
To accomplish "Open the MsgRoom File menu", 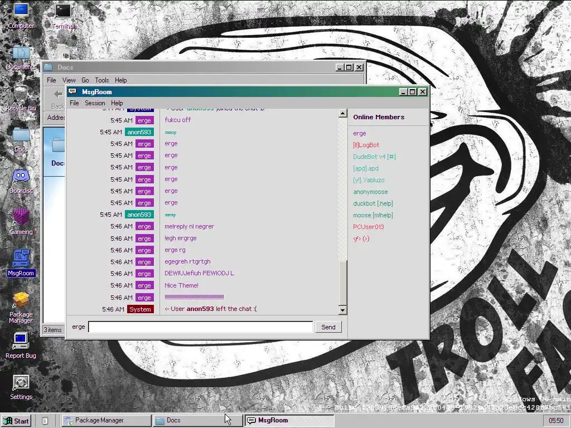I will (x=74, y=103).
